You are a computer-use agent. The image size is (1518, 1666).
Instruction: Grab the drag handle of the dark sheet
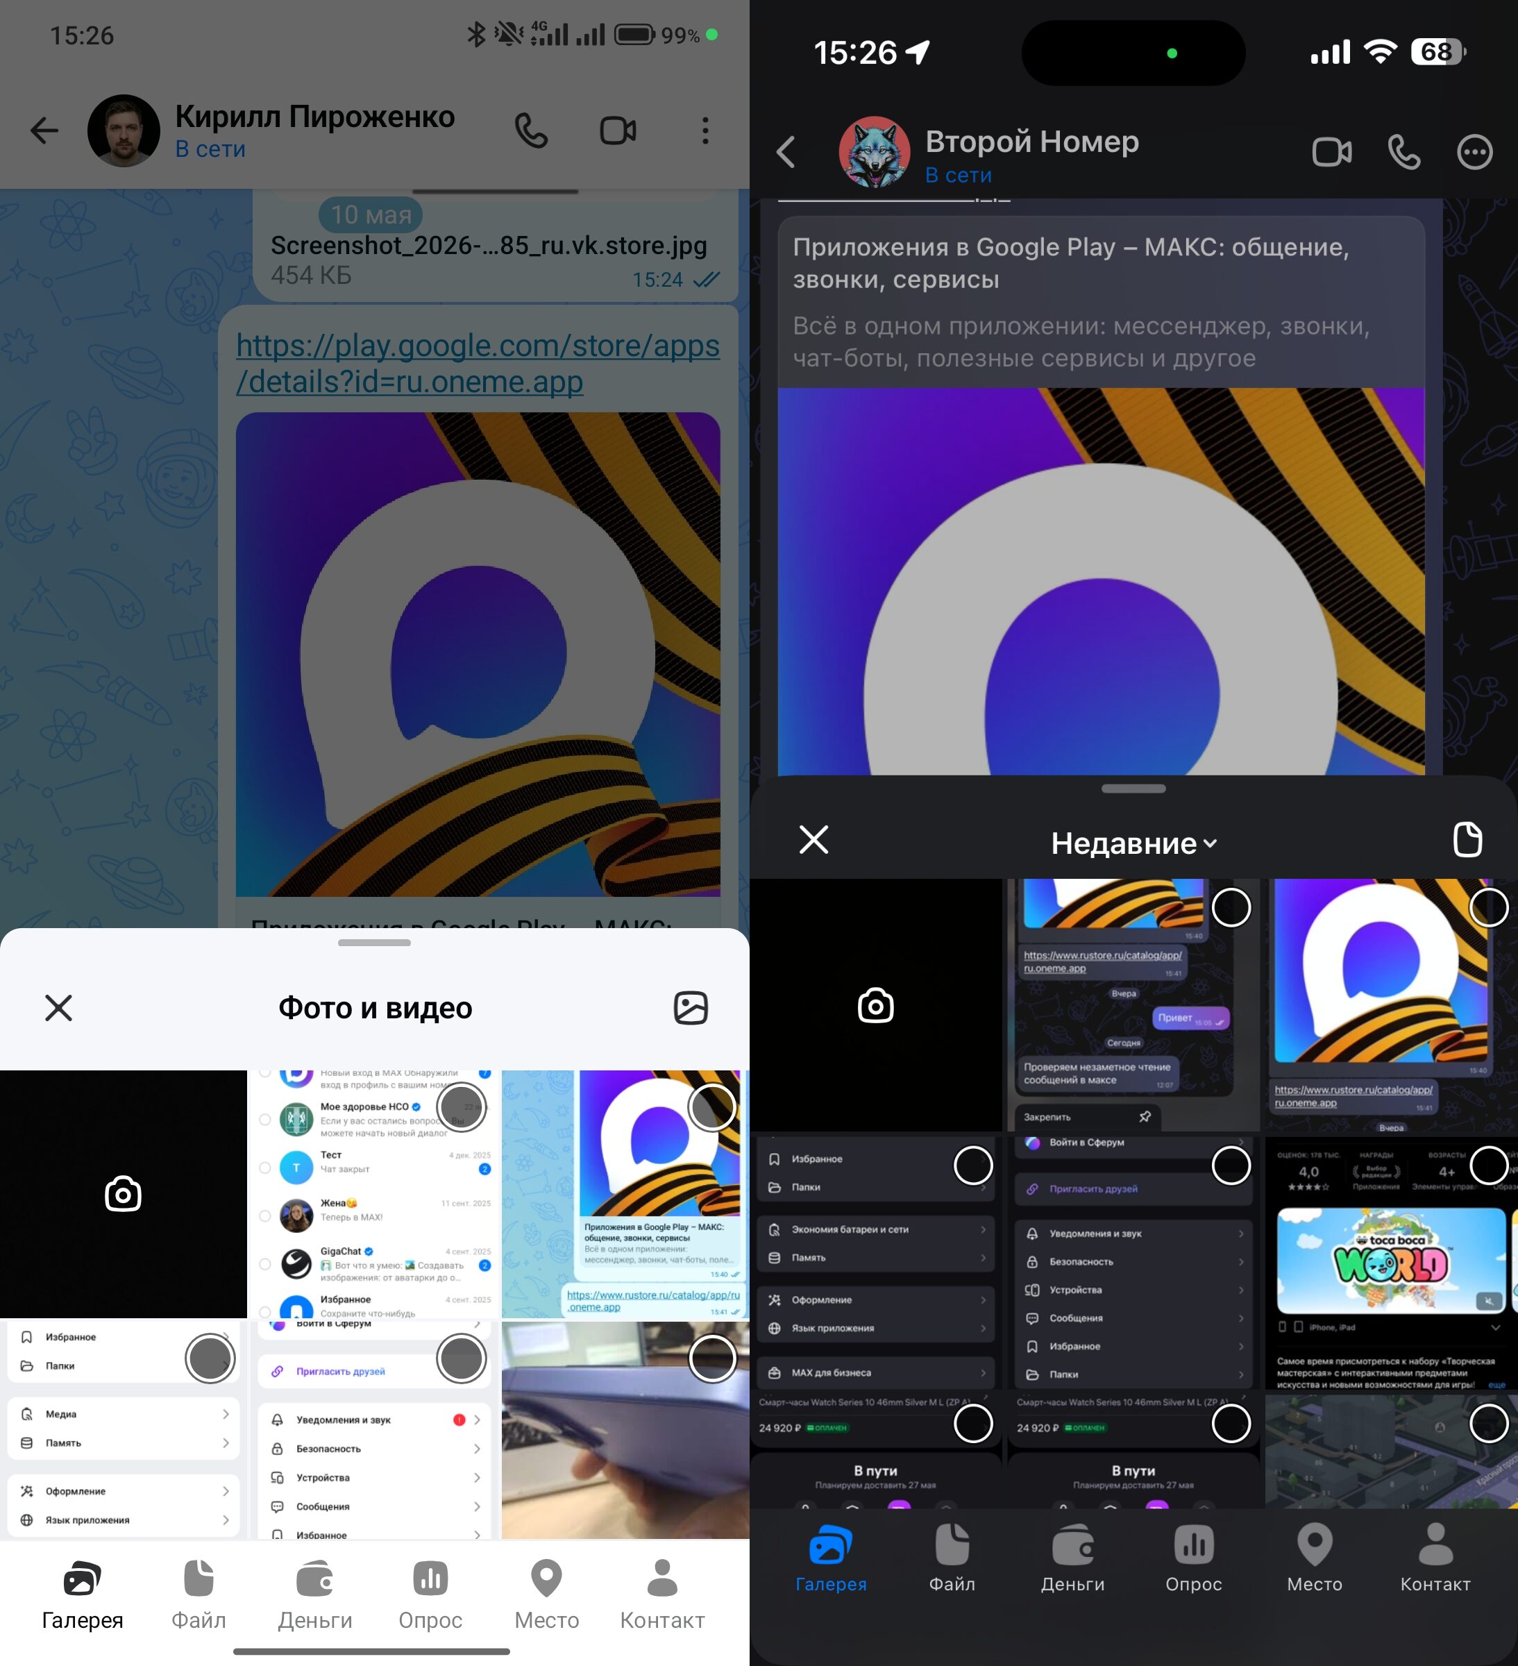coord(1133,789)
